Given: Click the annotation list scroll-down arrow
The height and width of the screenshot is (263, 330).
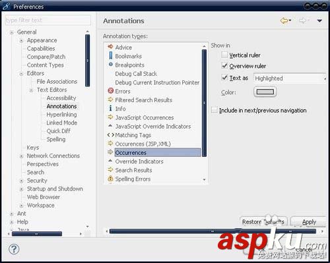Looking at the screenshot, I should coord(204,180).
